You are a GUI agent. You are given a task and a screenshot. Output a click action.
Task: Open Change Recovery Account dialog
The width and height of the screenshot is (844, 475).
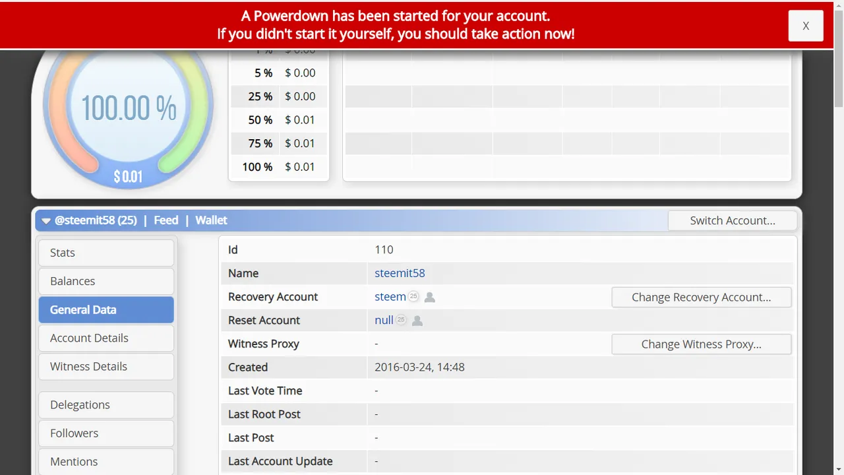pyautogui.click(x=702, y=297)
